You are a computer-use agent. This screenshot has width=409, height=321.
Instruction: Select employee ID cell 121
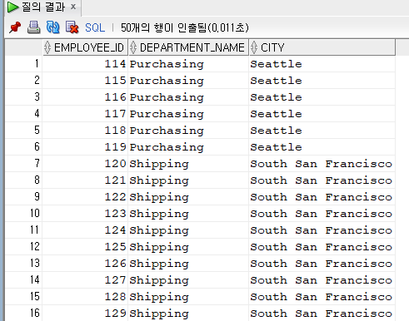[x=85, y=180]
